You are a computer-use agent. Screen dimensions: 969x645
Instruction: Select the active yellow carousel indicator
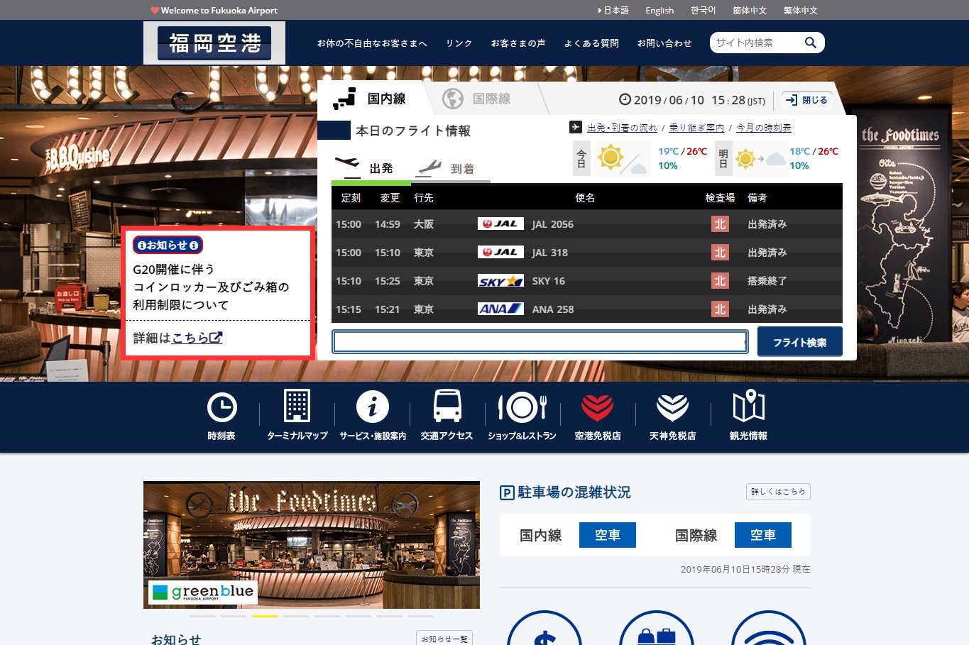click(x=265, y=616)
